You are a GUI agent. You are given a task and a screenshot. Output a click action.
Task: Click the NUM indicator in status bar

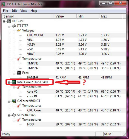(107, 134)
